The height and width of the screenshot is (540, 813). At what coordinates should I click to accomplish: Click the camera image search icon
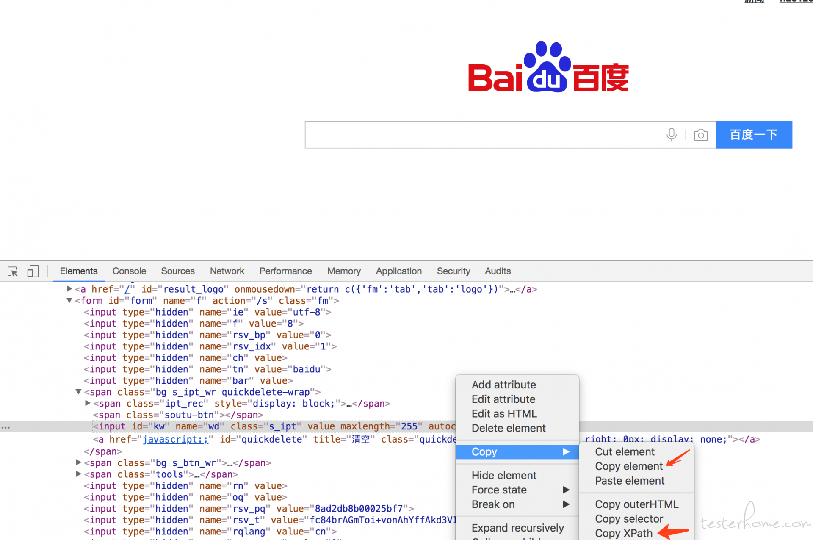pos(701,135)
